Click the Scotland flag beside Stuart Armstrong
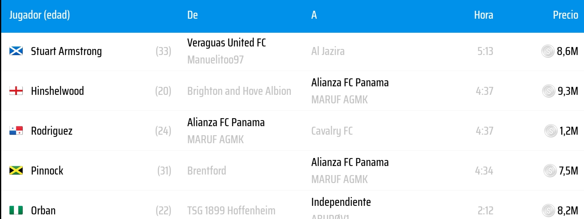This screenshot has height=219, width=584. tap(16, 51)
